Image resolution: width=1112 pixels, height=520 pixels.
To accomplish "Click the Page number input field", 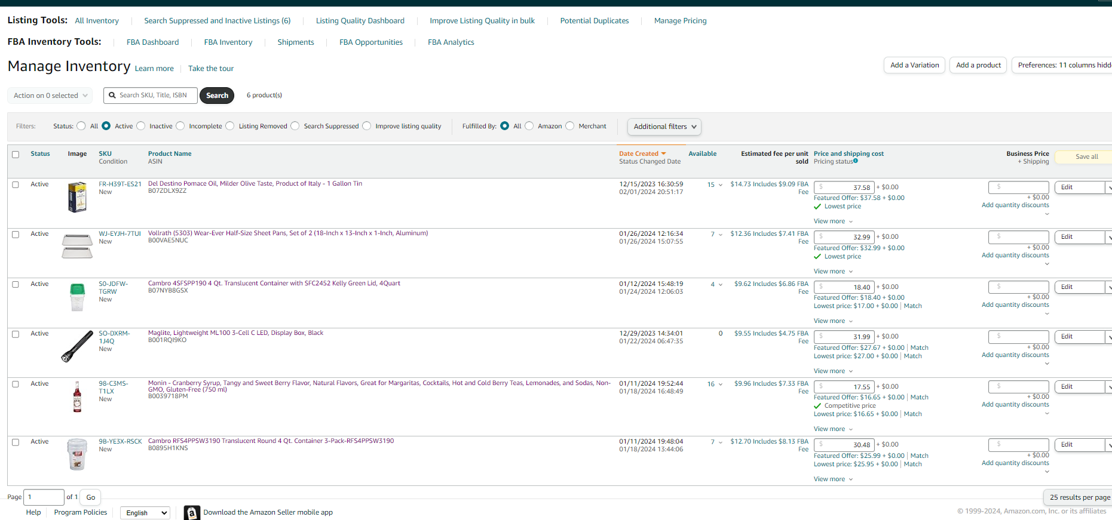I will 44,497.
